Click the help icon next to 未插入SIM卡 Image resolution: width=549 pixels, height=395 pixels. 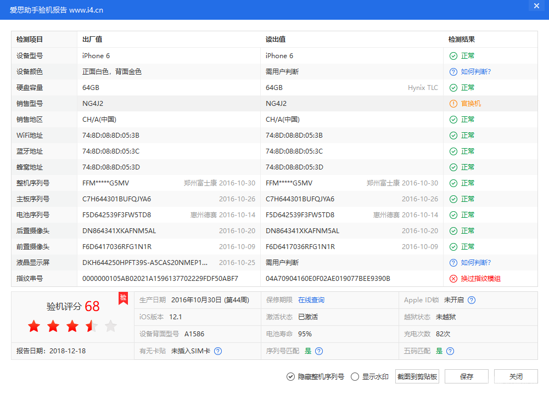coord(218,351)
